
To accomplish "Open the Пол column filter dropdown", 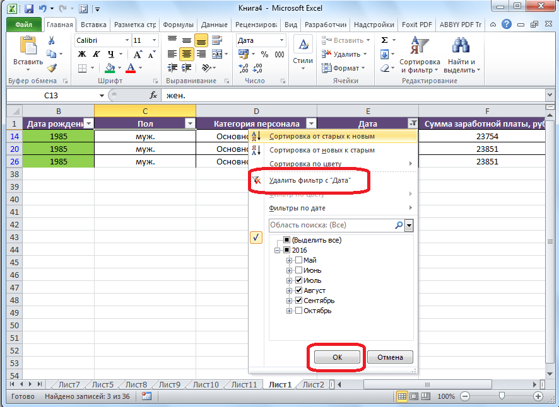I will 190,124.
